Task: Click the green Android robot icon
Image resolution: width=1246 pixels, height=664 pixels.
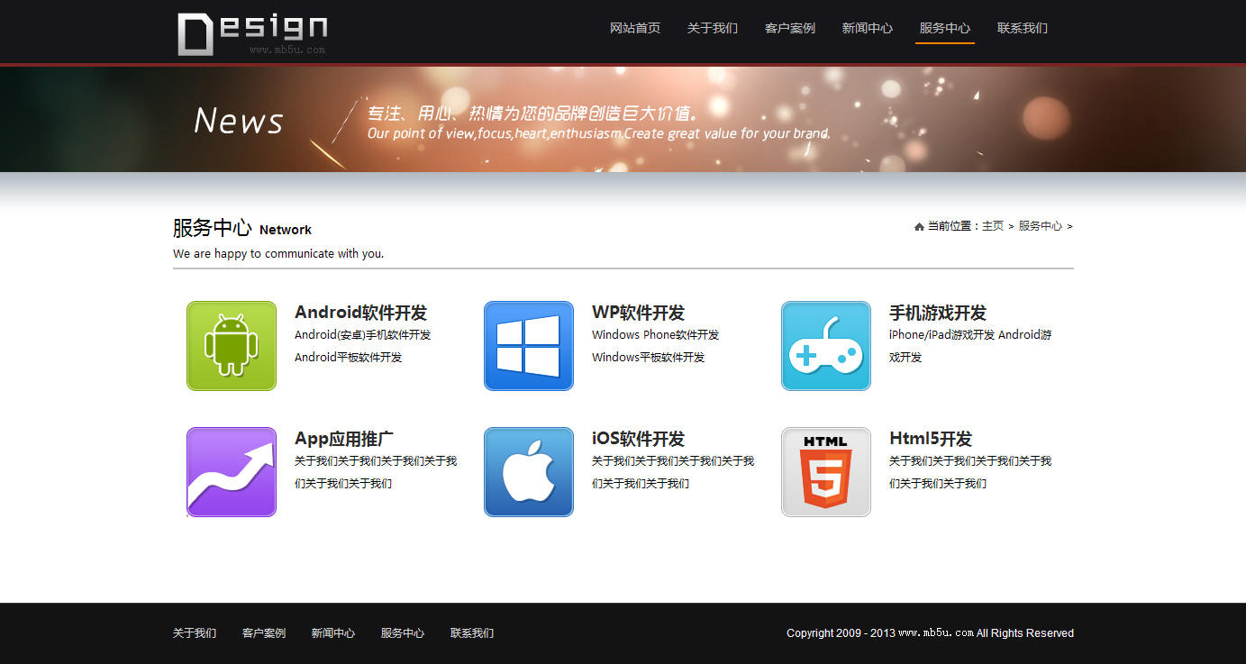Action: click(232, 346)
